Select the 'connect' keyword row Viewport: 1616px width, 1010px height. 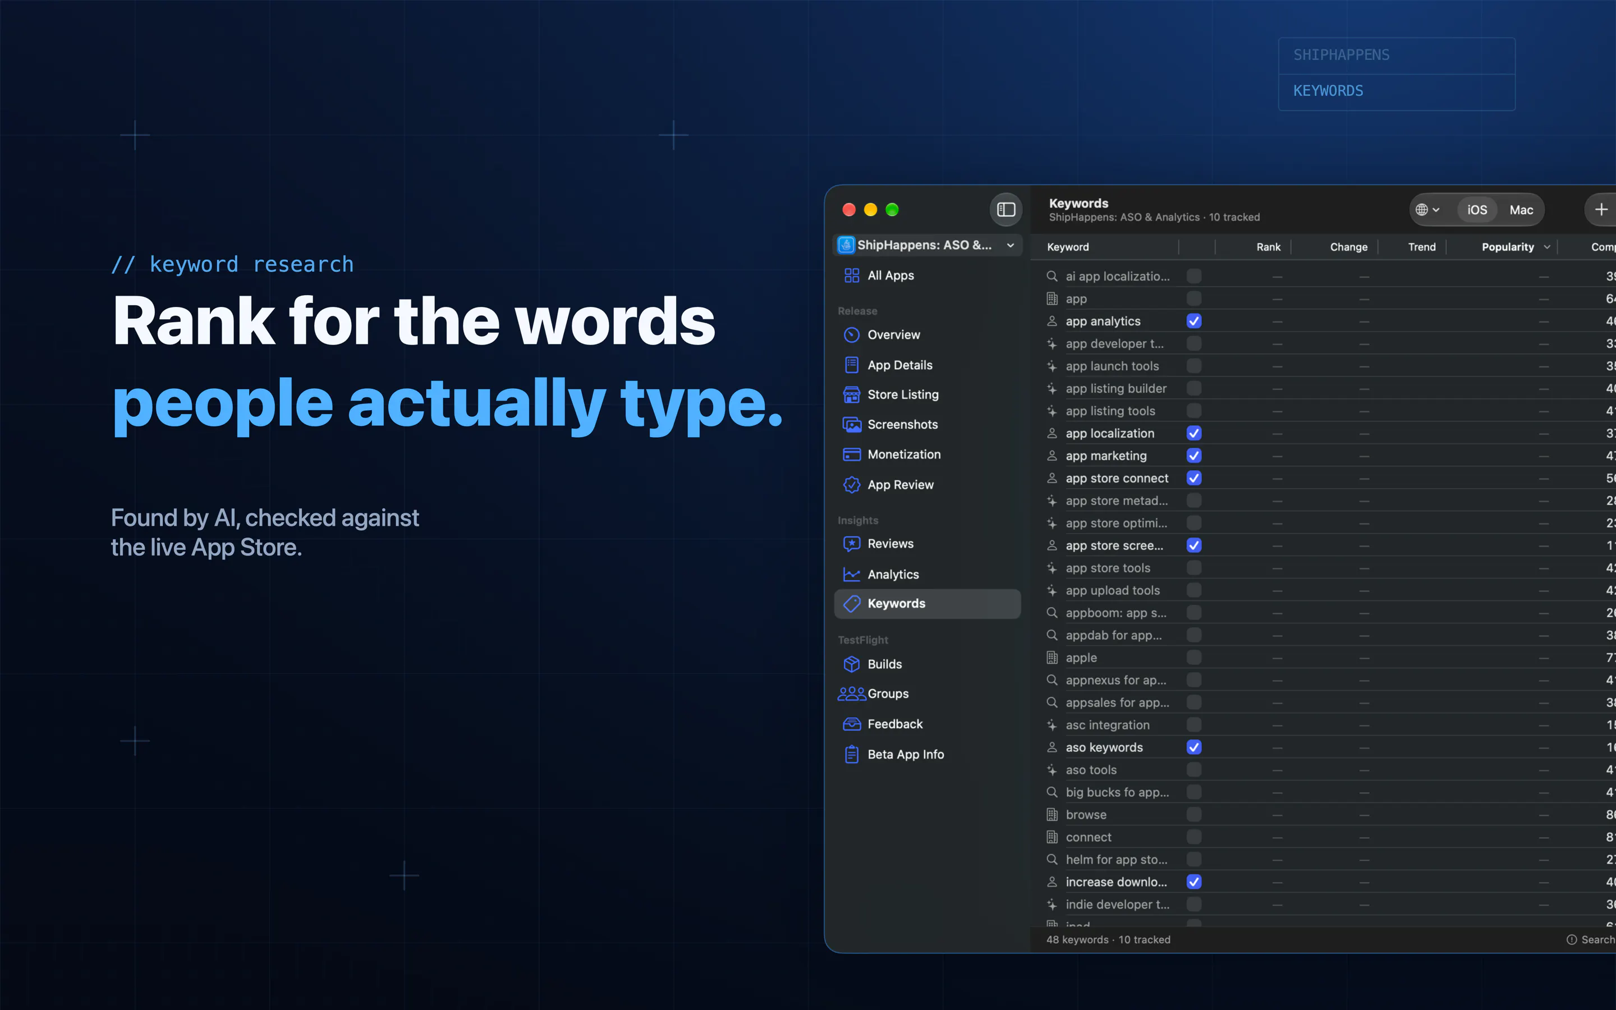[x=1324, y=838]
